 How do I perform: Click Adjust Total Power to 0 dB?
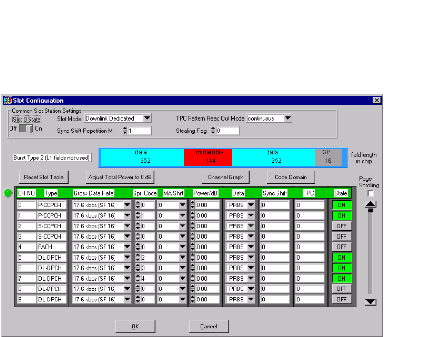coord(120,178)
